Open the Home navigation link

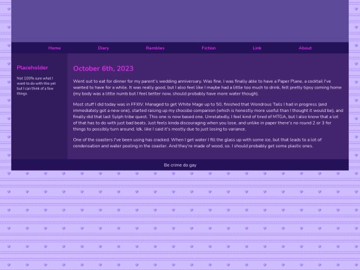pos(55,48)
